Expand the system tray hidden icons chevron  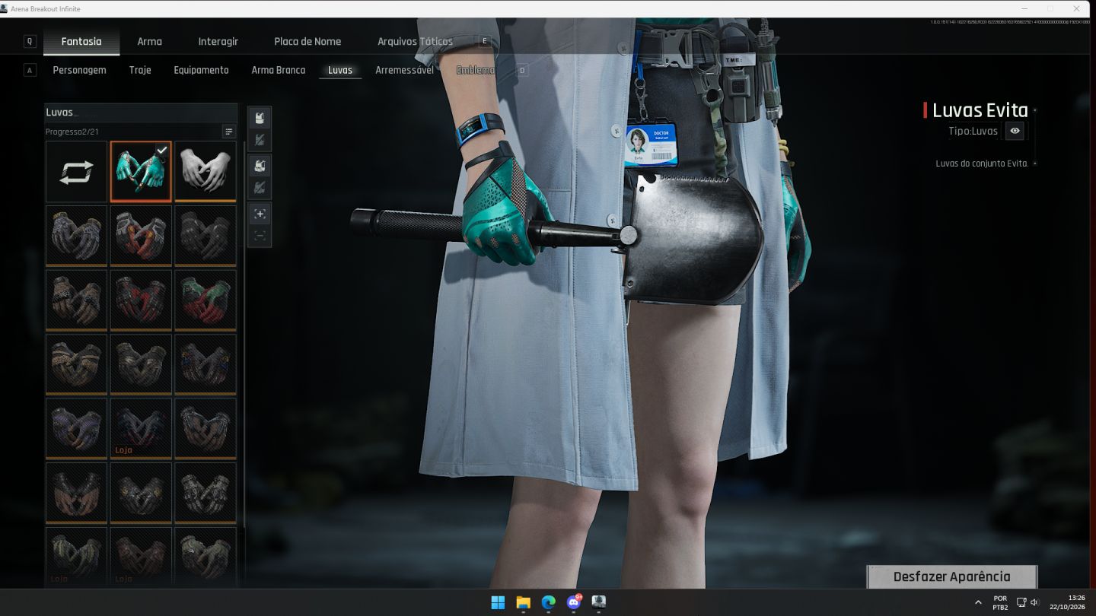978,602
